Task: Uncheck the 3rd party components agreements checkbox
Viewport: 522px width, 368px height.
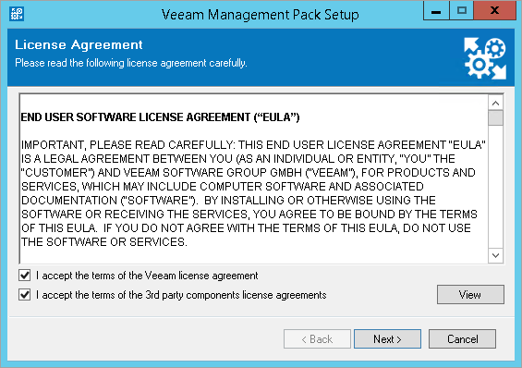Action: [x=25, y=295]
